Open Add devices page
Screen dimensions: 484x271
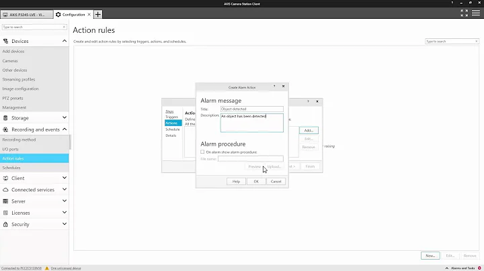[13, 52]
